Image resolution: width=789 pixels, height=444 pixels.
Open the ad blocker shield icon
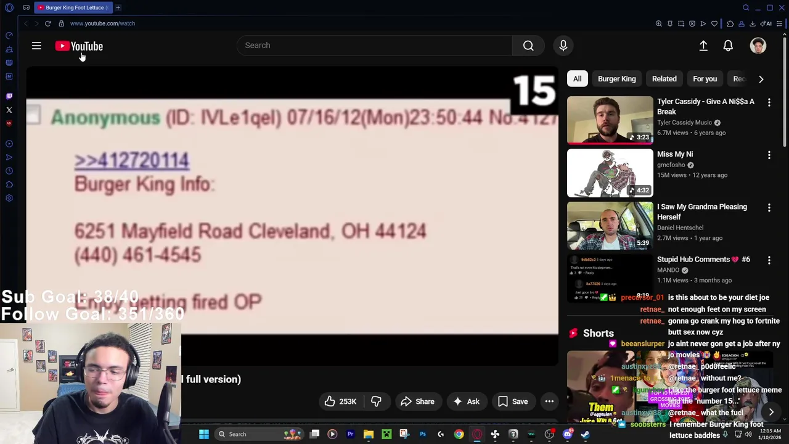click(692, 23)
